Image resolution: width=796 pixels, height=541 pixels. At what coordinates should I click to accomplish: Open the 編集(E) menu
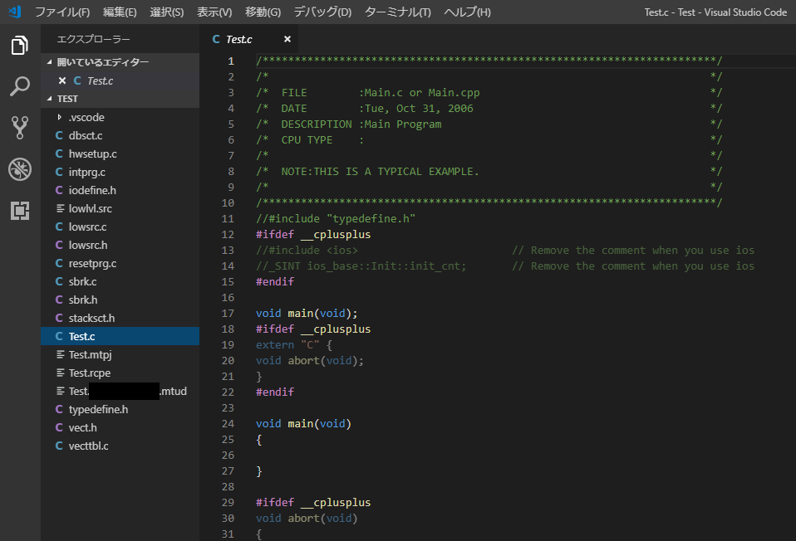[120, 12]
